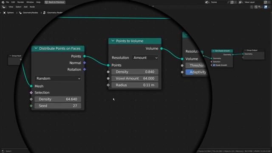Click the Points to Volume node header
272x153 pixels.
point(135,41)
